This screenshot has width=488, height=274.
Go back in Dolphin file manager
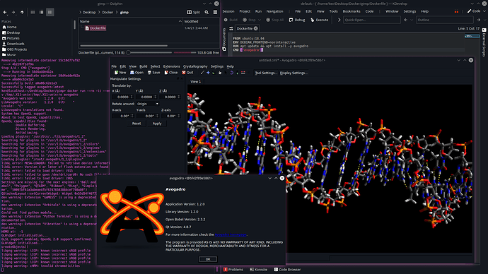point(5,12)
